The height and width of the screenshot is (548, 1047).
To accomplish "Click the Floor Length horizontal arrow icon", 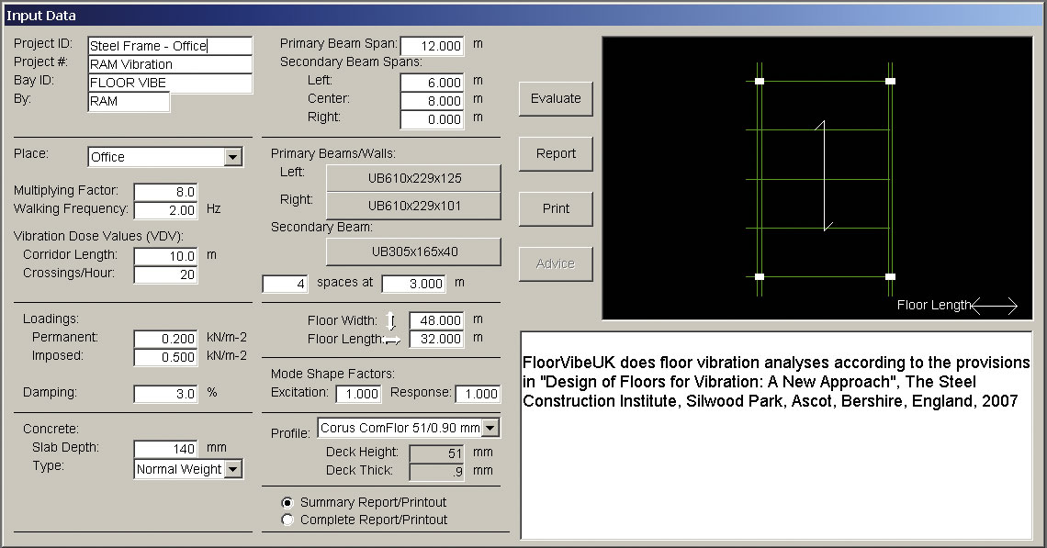I will coord(391,340).
